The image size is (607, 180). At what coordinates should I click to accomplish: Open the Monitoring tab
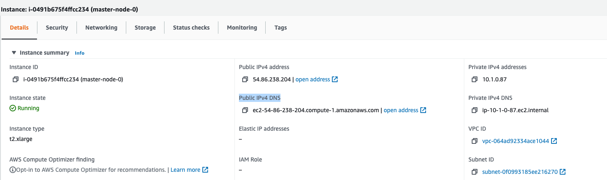[x=242, y=28]
